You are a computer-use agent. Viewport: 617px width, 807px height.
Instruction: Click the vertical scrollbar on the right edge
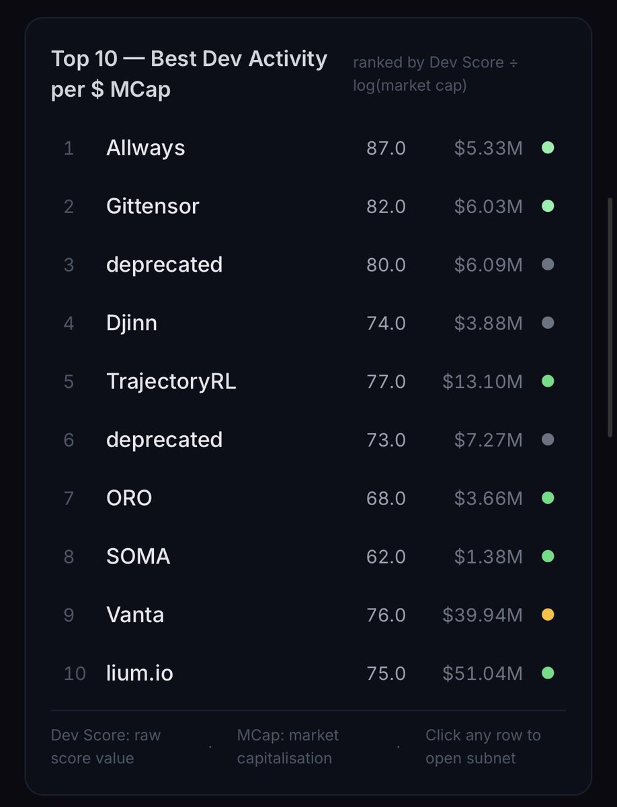tap(610, 316)
